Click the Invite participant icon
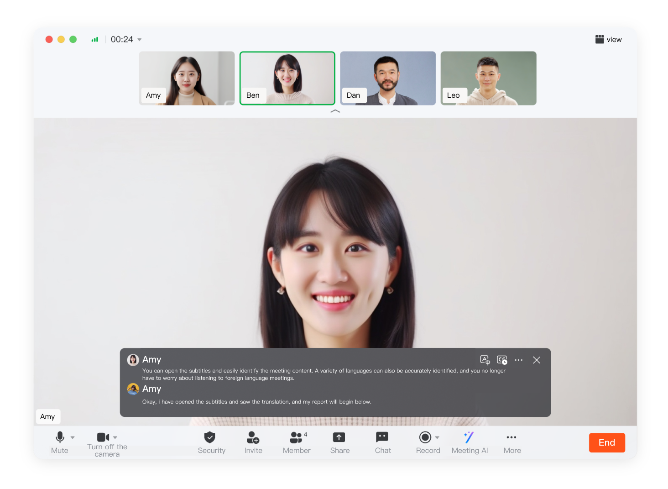This screenshot has width=668, height=489. 253,438
